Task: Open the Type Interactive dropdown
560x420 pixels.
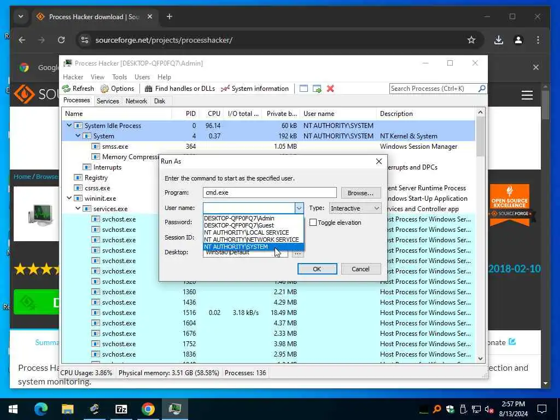Action: (x=354, y=208)
